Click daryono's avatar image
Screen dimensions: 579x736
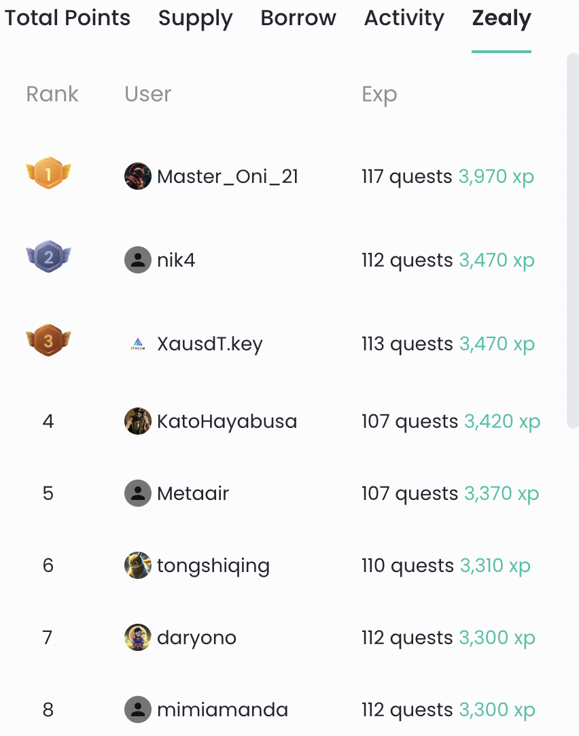click(138, 637)
